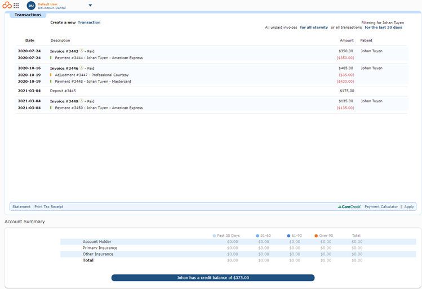Viewport: 422px width, 289px height.
Task: Click Print Tax Receipt
Action: [x=49, y=206]
